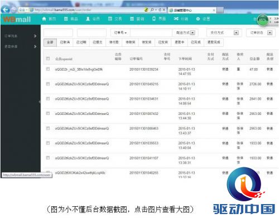Check the order 2015011301049215 row checkbox
Image resolution: width=279 pixels, height=218 pixels.
pos(48,84)
